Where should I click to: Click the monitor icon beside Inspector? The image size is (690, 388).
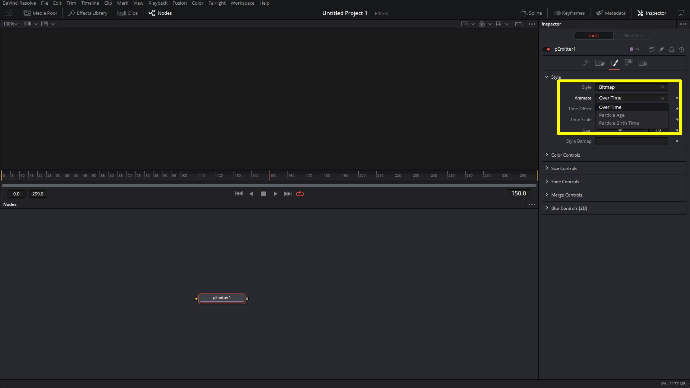[681, 13]
